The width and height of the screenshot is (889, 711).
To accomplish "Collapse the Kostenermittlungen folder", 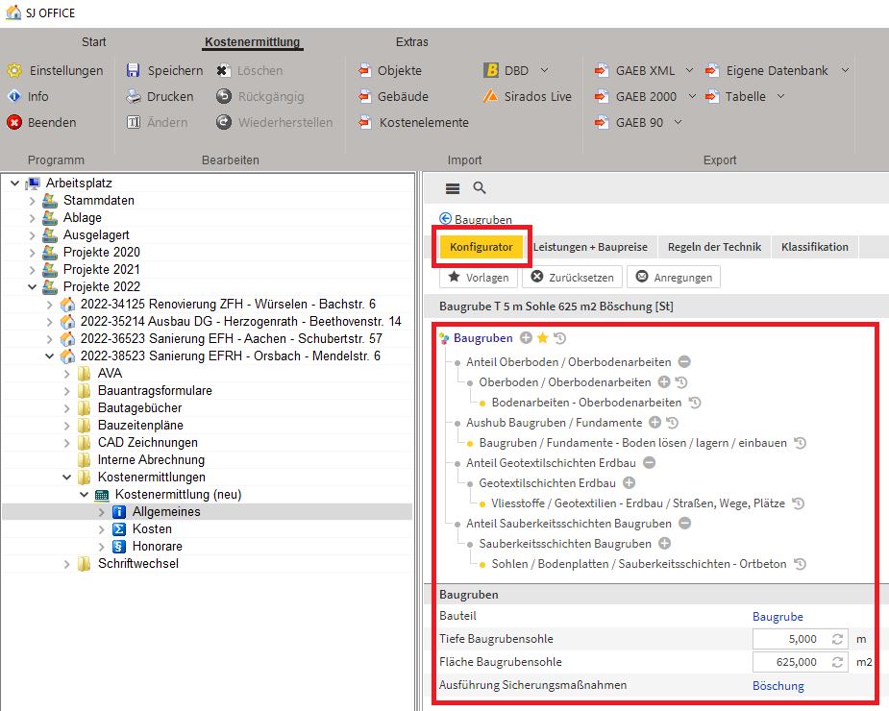I will [x=66, y=478].
